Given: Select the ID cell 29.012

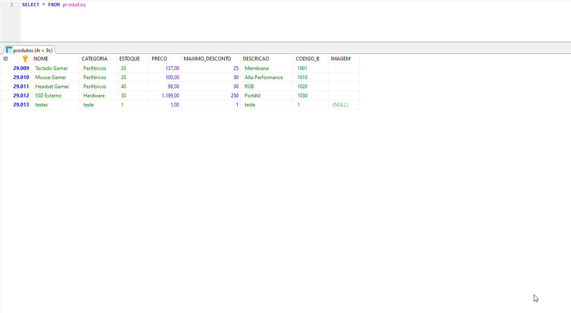Looking at the screenshot, I should point(16,96).
